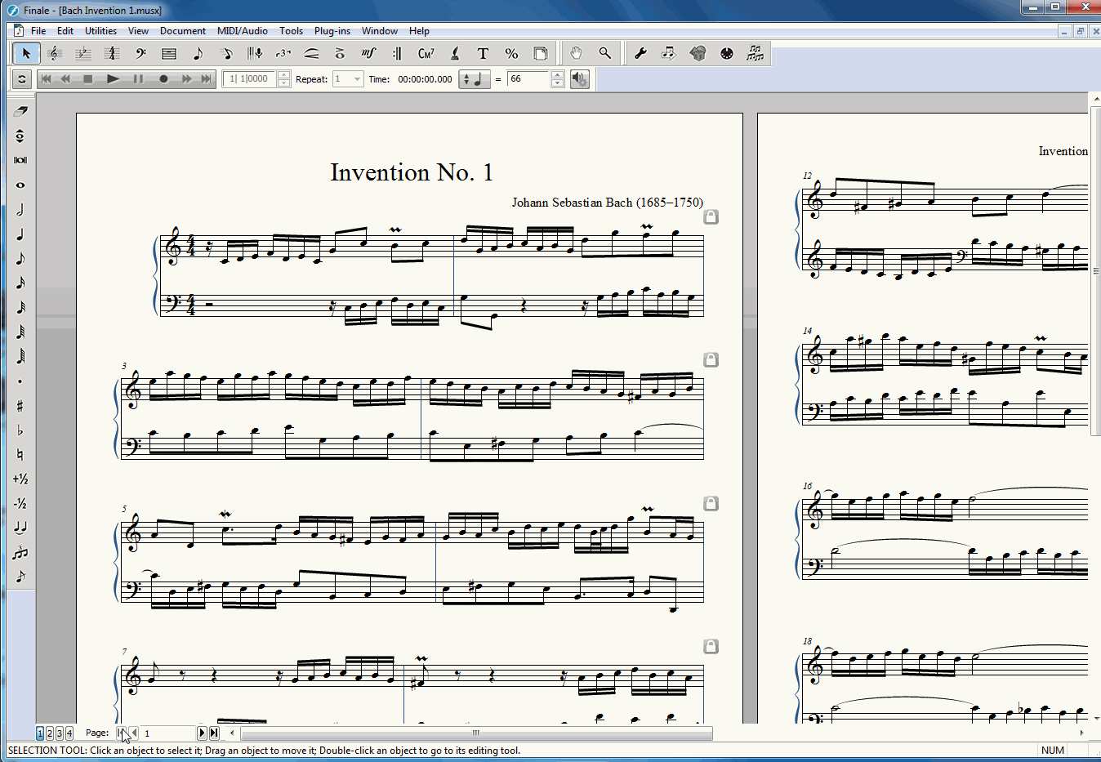This screenshot has width=1101, height=762.
Task: Select the Text T tool
Action: (x=483, y=54)
